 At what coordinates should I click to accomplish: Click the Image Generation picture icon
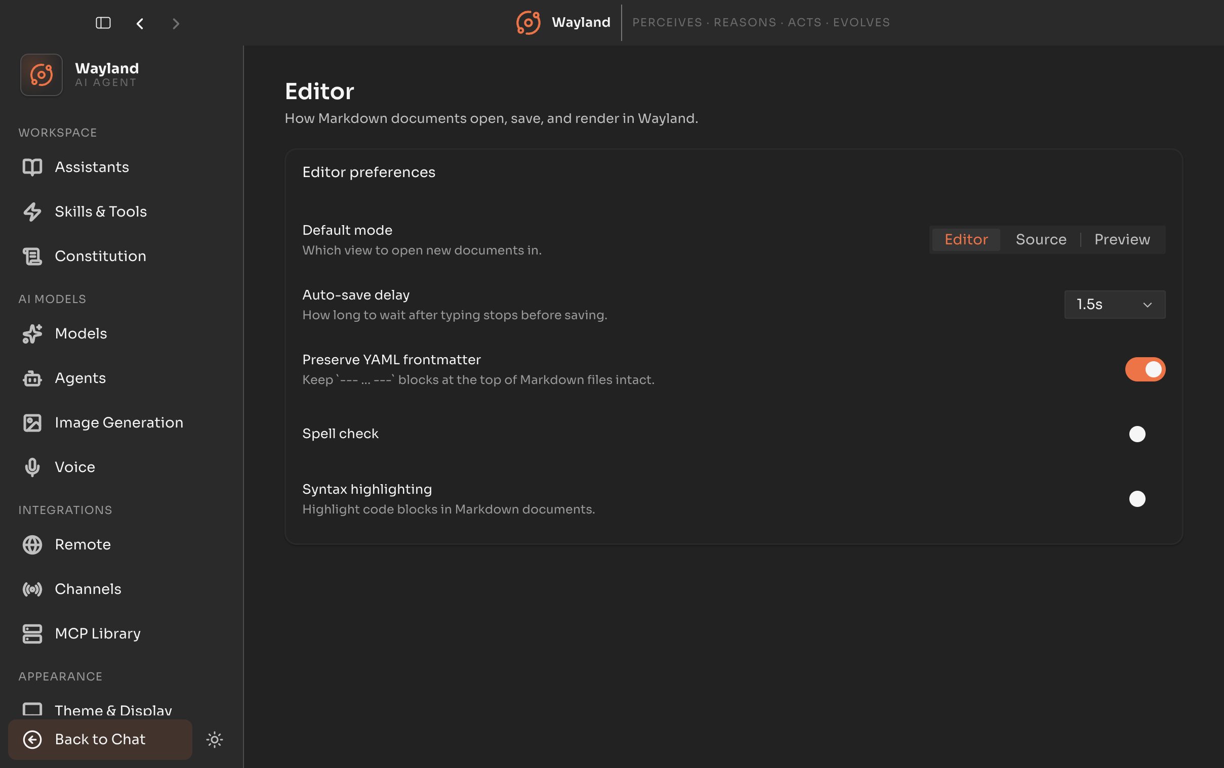[x=32, y=422]
